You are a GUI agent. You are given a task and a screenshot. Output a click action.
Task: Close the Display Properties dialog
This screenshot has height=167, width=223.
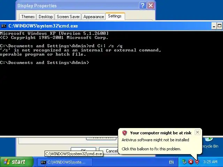(x=151, y=6)
